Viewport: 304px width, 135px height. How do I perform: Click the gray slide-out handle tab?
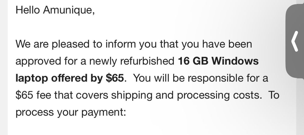point(295,41)
